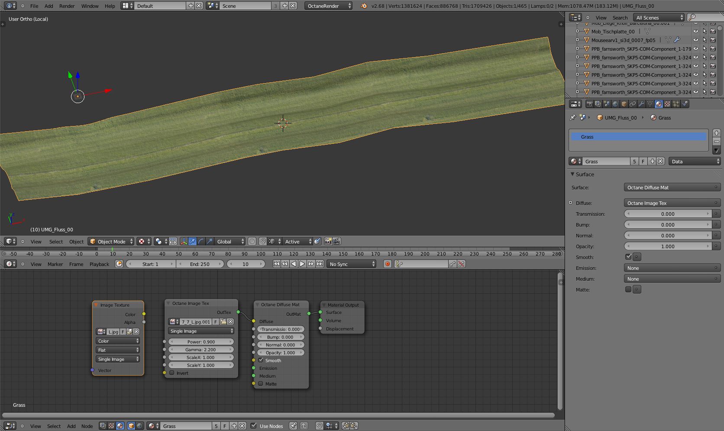Toggle the Matte checkbox in Surface panel
Screen dimensions: 724x431
628,289
